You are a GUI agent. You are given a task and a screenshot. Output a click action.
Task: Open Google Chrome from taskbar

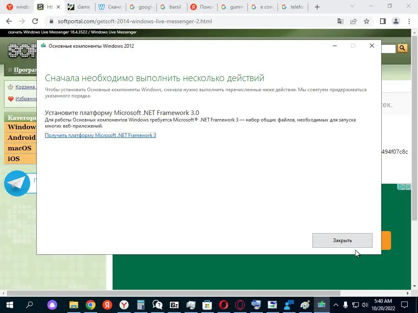pos(91,305)
